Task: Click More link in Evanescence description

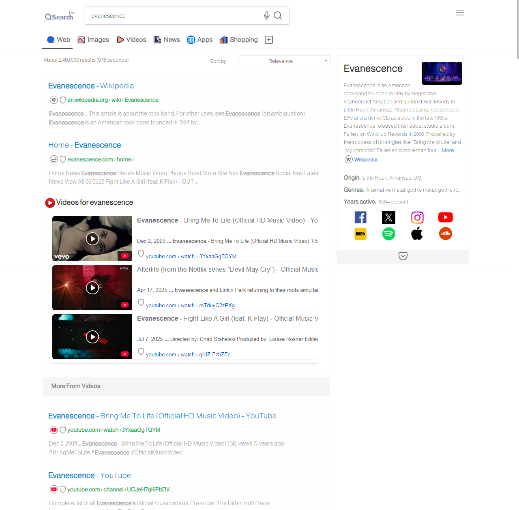Action: tap(448, 150)
